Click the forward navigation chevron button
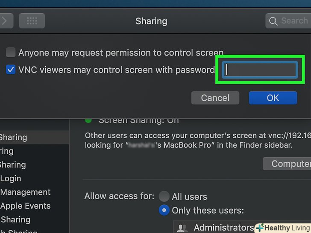Screen dimensions: 311x233 pyautogui.click(x=6, y=20)
